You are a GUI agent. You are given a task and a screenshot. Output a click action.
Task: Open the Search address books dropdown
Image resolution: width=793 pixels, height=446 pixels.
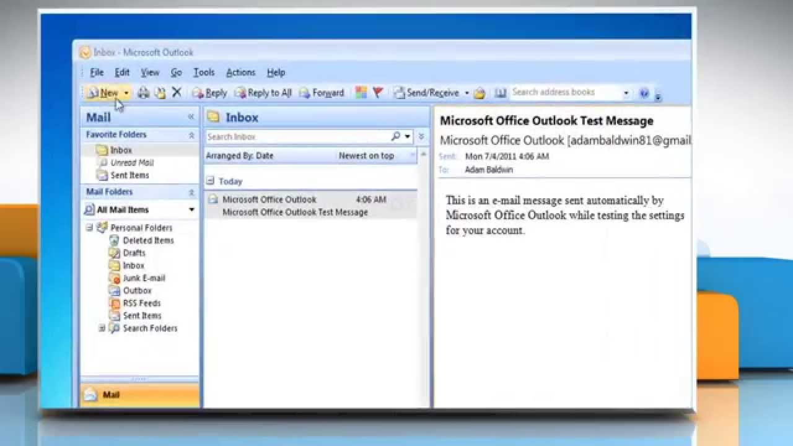626,93
